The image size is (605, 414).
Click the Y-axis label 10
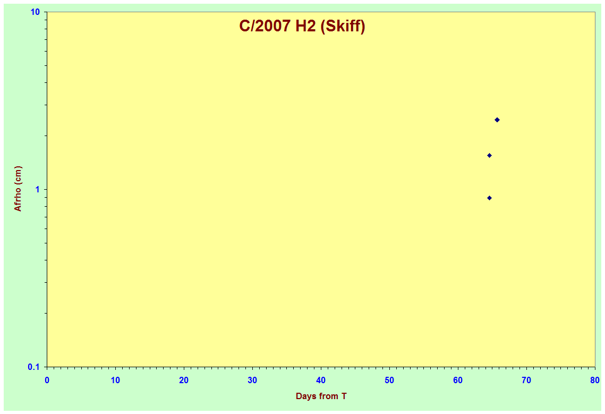[36, 12]
